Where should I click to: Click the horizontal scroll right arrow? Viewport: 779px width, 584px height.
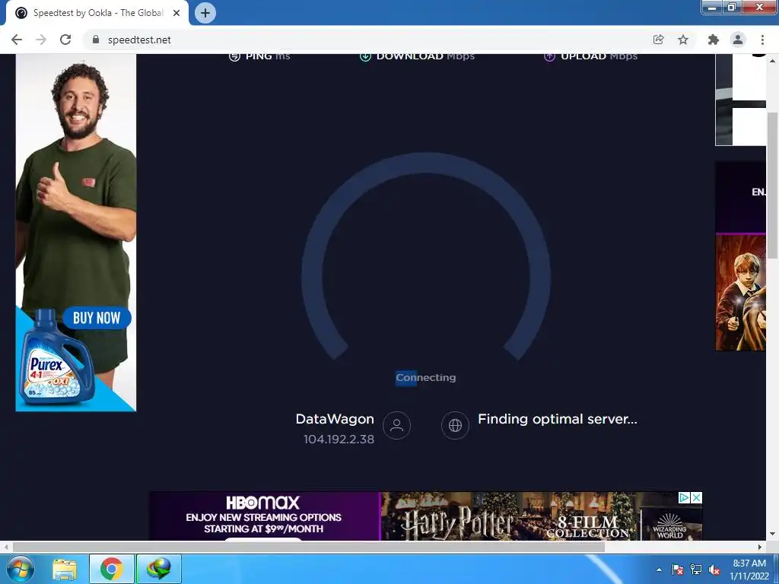coord(760,547)
